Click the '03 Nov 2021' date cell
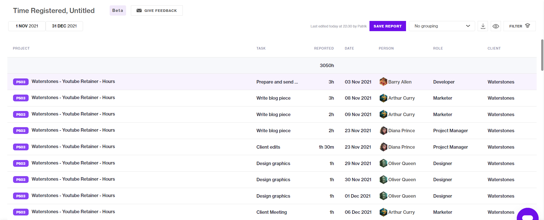This screenshot has width=544, height=220. [358, 82]
